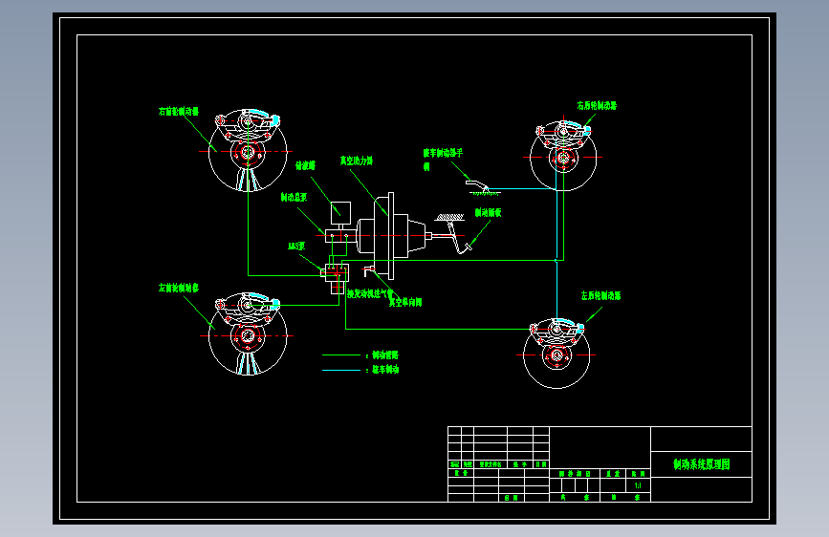Select the left front wheel brake drawing
This screenshot has width=829, height=537.
tap(248, 334)
